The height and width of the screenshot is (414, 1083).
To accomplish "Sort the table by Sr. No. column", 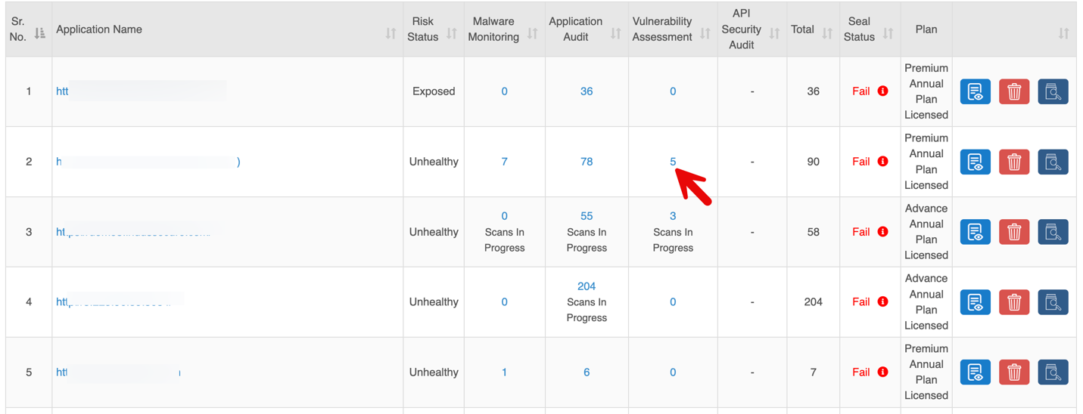I will (40, 33).
